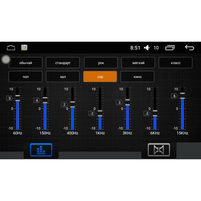Select the зал preset
This screenshot has width=201, height=201.
pos(63,77)
